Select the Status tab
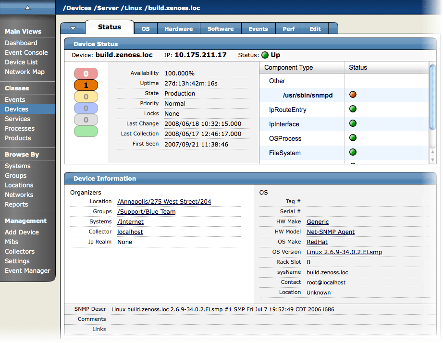 [x=110, y=27]
